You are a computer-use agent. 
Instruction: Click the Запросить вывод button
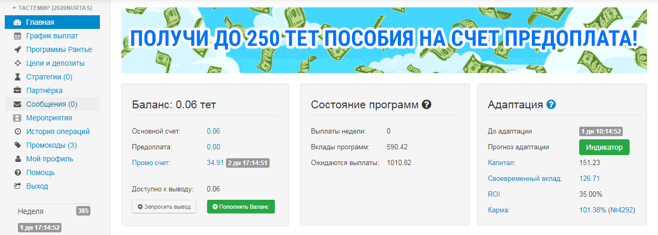pos(164,207)
